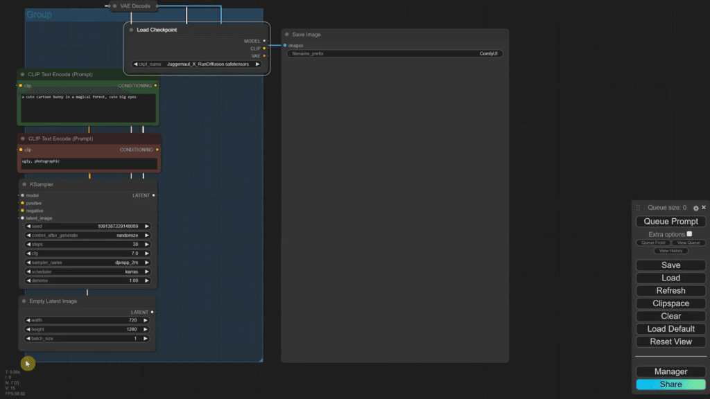This screenshot has width=710, height=399.
Task: Collapse the red CLIP Text Encode node dot
Action: [x=23, y=139]
